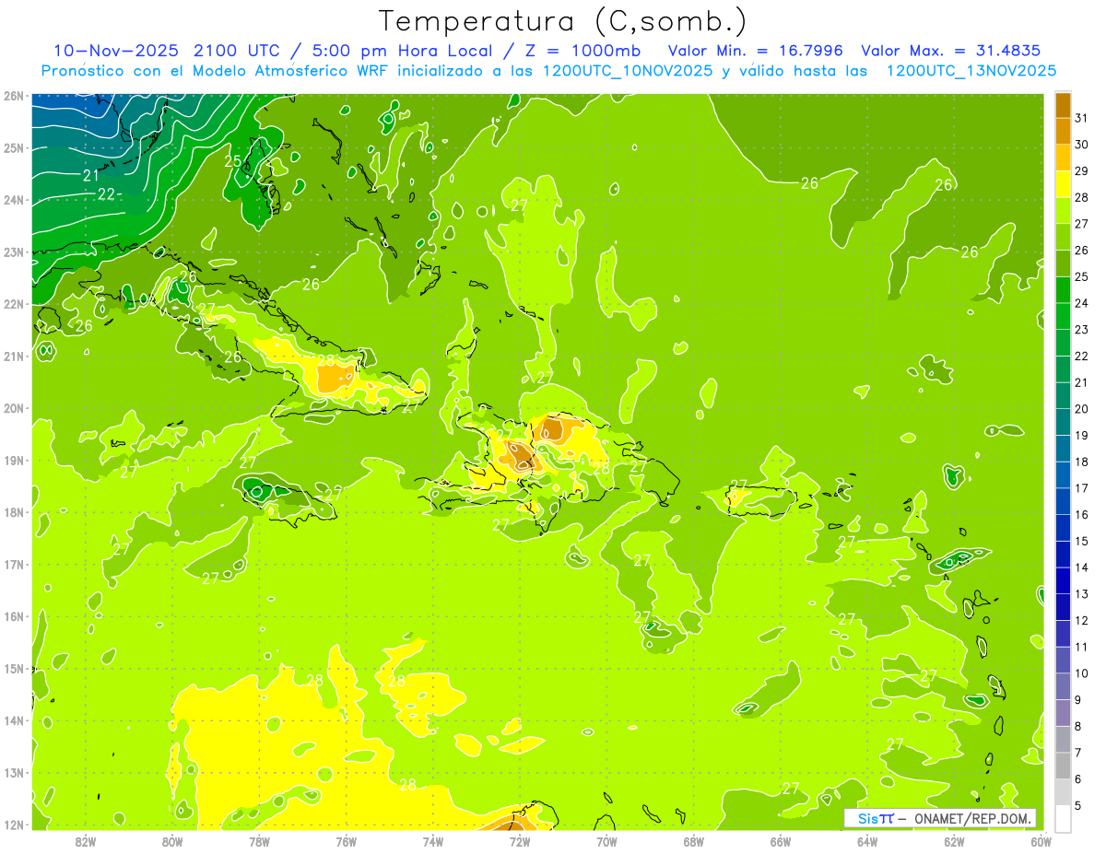1106x854 pixels.
Task: Click the purple legend swatch between 9 and 10
Action: (x=1064, y=686)
